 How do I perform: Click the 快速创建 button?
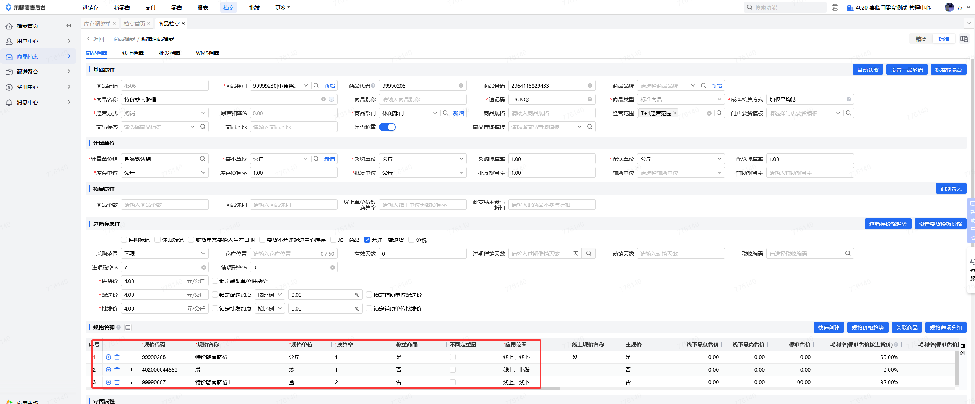(829, 328)
